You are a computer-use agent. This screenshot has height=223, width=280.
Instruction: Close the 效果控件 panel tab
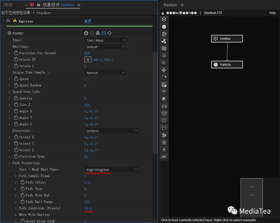[26, 5]
